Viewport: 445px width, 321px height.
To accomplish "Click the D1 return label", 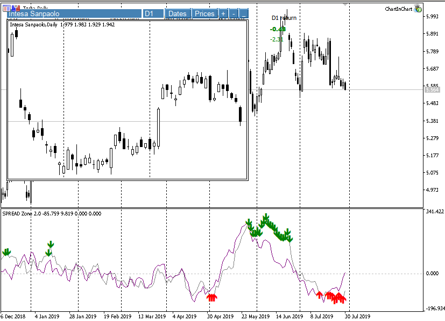I will pyautogui.click(x=284, y=18).
